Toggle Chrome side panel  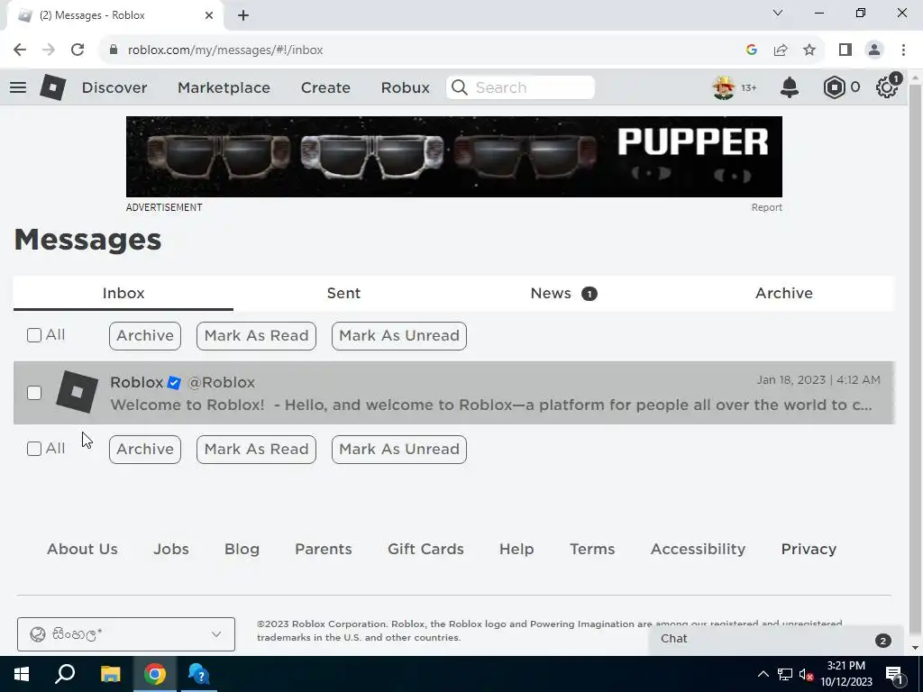coord(845,50)
